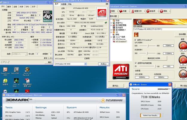Click 确定 button in CPU-Z
Screen dimensions: 187x120
(x=49, y=62)
